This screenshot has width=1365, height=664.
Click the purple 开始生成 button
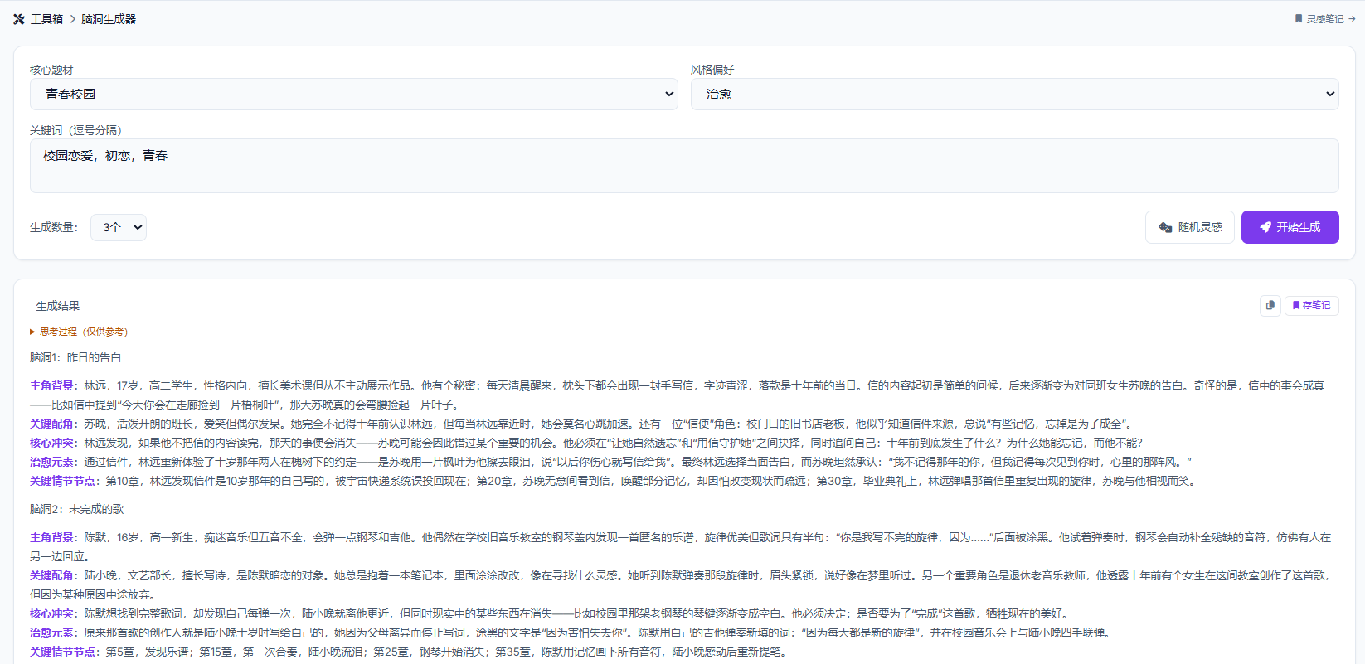pos(1290,227)
